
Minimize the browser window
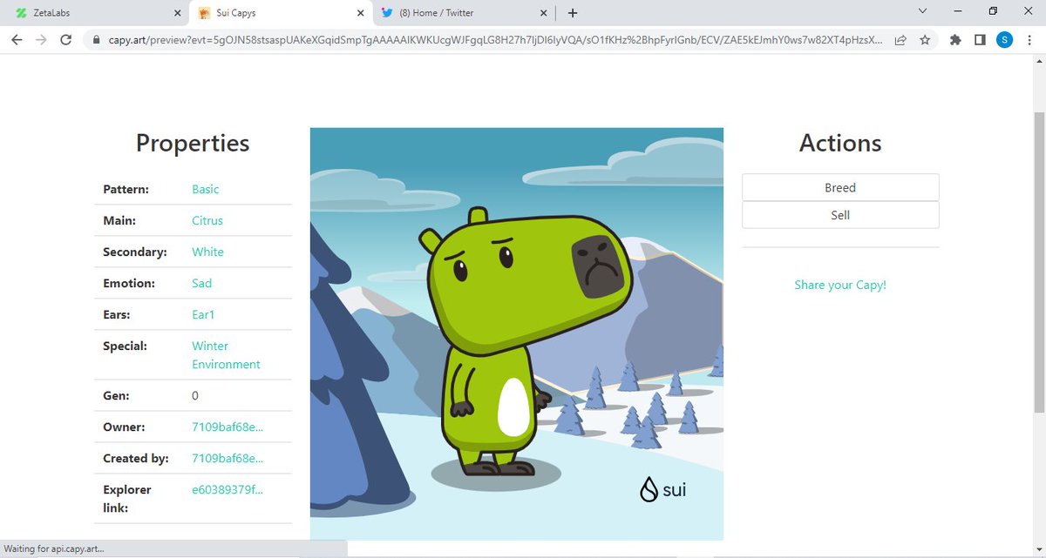pyautogui.click(x=958, y=11)
